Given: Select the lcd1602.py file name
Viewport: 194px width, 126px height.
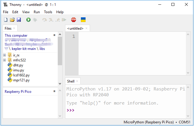Looking at the screenshot, I should pyautogui.click(x=21, y=75).
